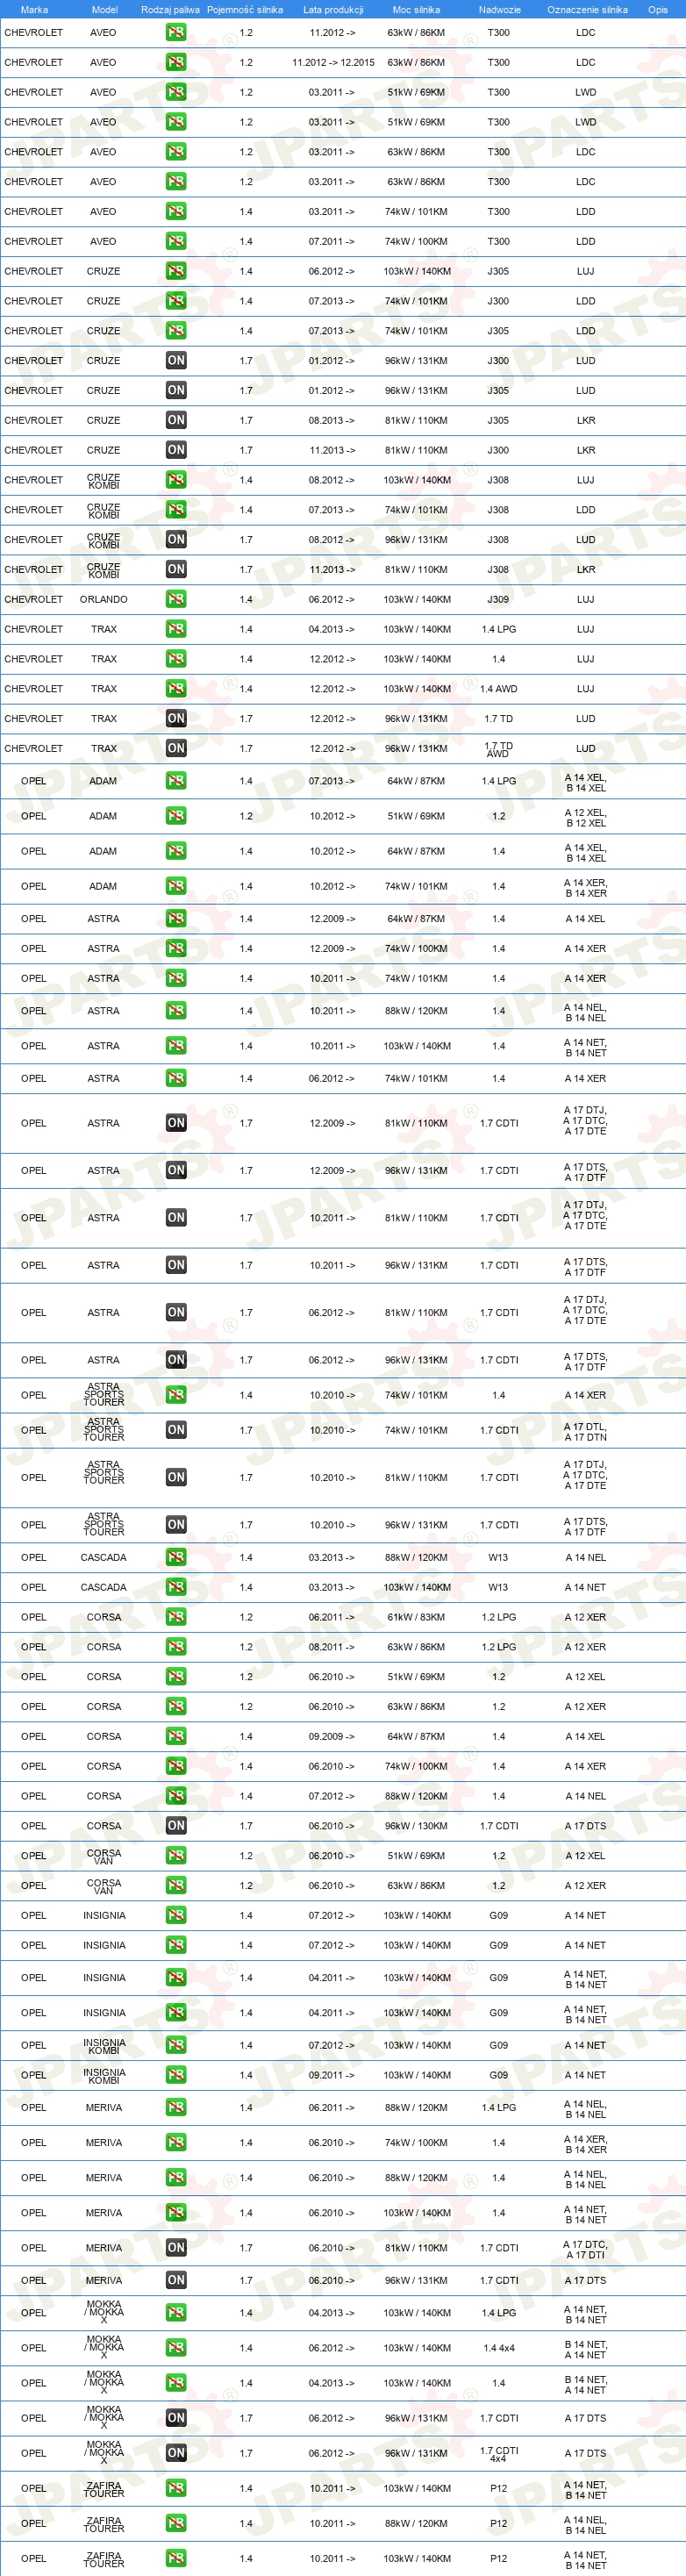The height and width of the screenshot is (2576, 686).
Task: Click A 17 DTS engine code in CORSA row
Action: click(585, 1826)
